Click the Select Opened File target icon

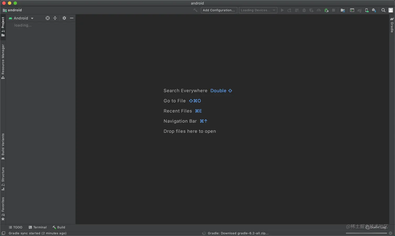pos(48,18)
